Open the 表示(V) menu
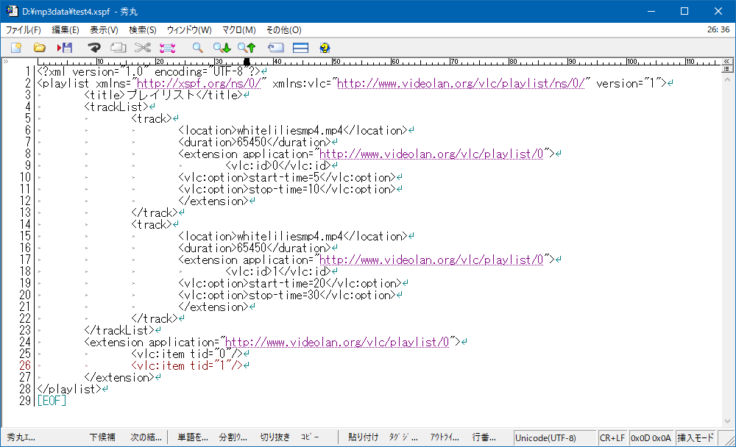This screenshot has width=736, height=447. [x=104, y=30]
